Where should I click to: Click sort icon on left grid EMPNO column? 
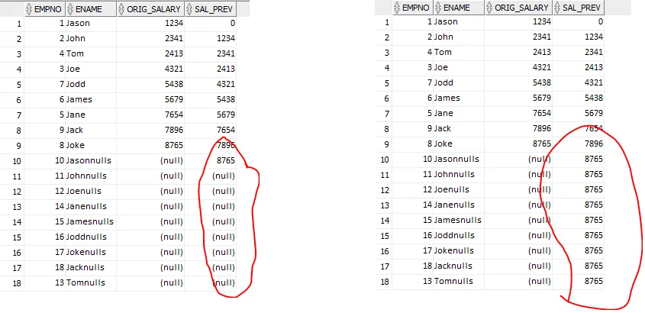click(x=28, y=9)
